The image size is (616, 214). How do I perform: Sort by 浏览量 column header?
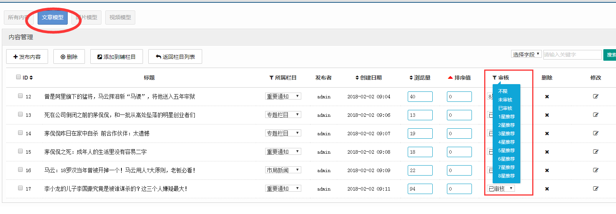pos(420,78)
